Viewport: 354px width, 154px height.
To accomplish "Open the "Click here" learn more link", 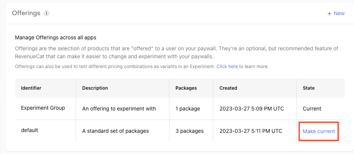I will point(227,66).
